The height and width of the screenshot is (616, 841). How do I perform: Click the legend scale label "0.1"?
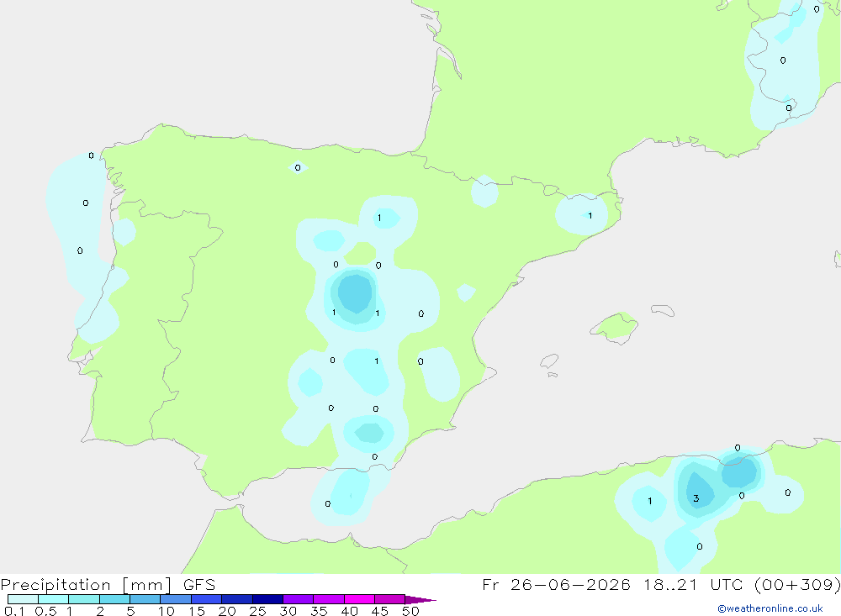[14, 611]
